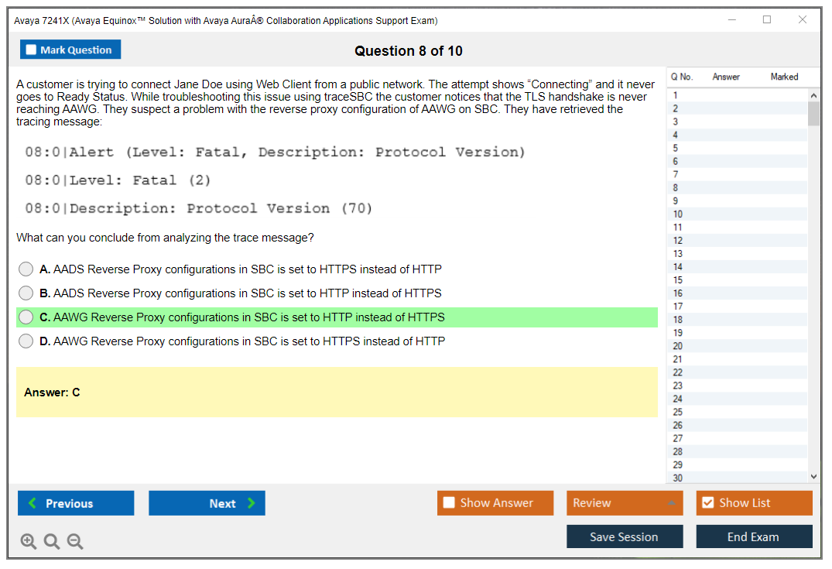Click the zoom out magnifier icon
Image resolution: width=832 pixels, height=569 pixels.
75,542
